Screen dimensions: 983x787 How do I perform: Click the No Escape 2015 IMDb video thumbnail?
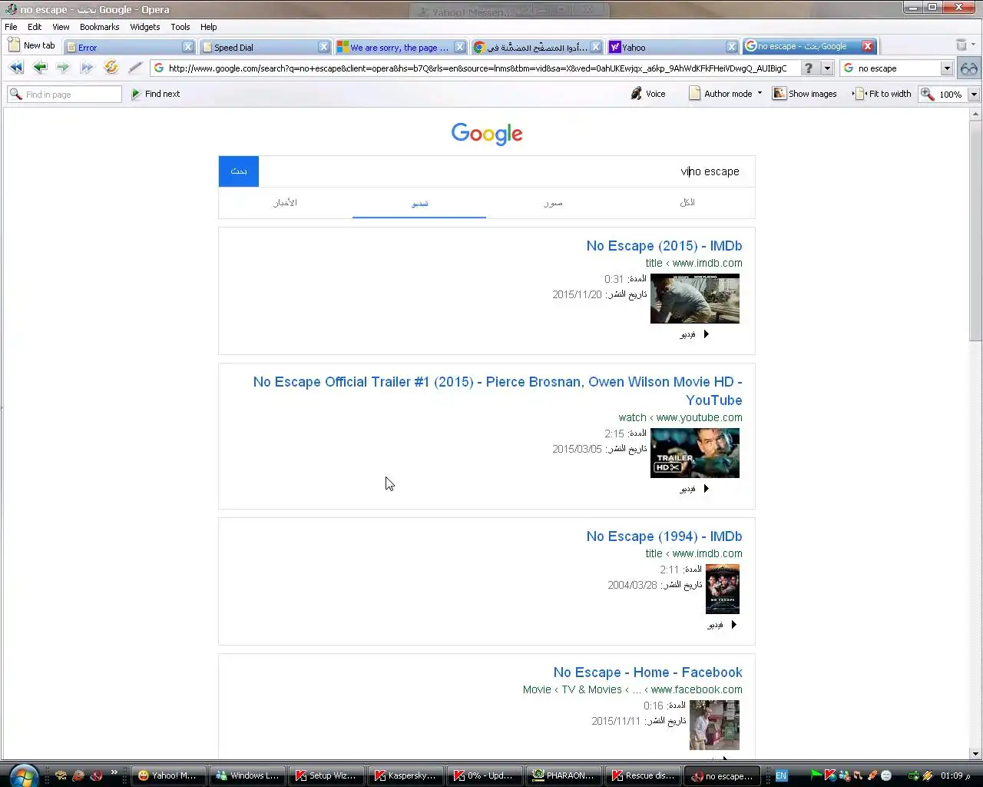click(695, 298)
